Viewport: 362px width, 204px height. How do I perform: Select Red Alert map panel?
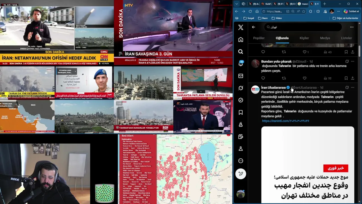[x=175, y=169]
